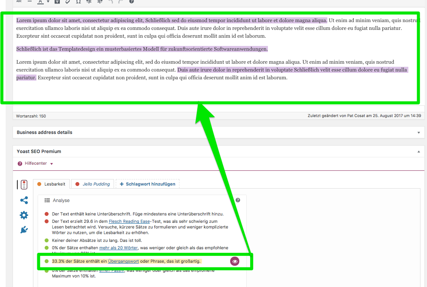
Task: Collapse the Yoast SEO Premium panel arrow
Action: (419, 152)
